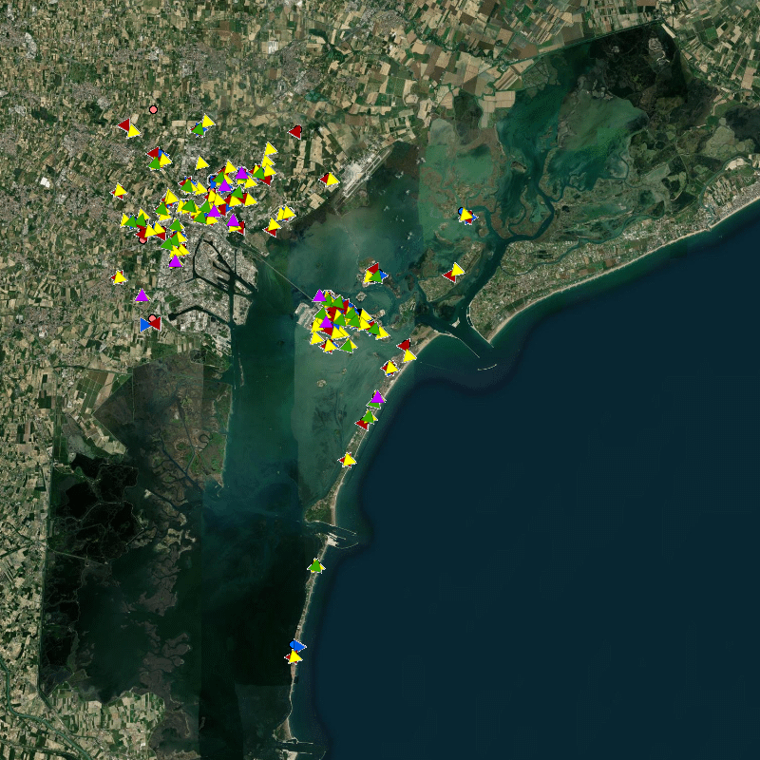This screenshot has height=760, width=760.
Task: Click the blue triangle marker on the southern coastal strip
Action: click(297, 645)
